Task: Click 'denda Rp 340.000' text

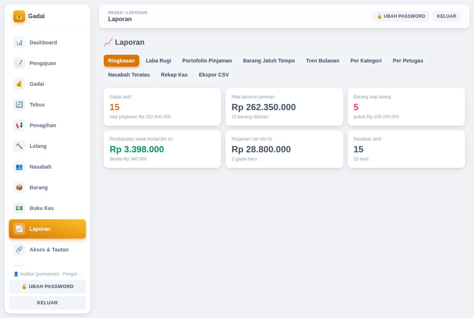Action: click(128, 159)
